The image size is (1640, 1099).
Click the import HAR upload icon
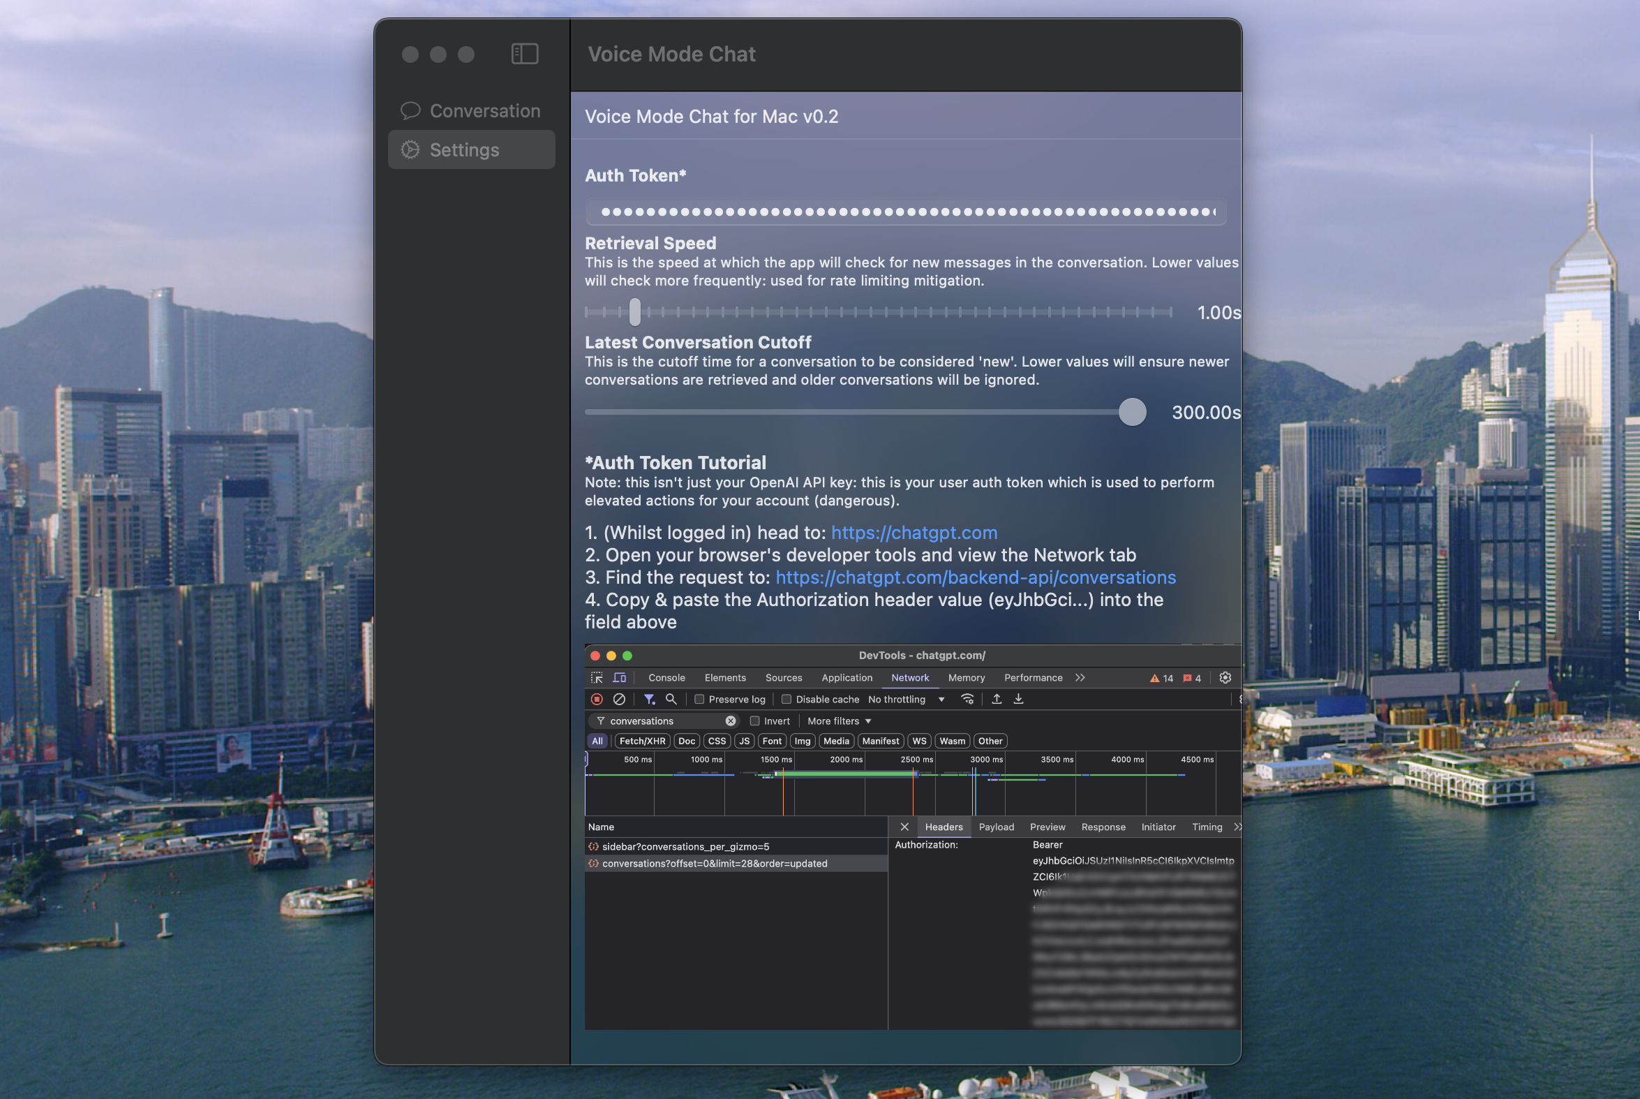(996, 700)
